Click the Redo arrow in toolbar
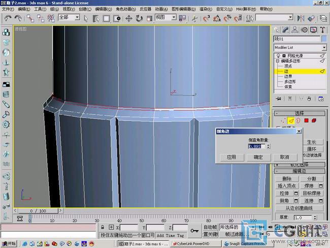This screenshot has width=330, height=248. pos(18,18)
